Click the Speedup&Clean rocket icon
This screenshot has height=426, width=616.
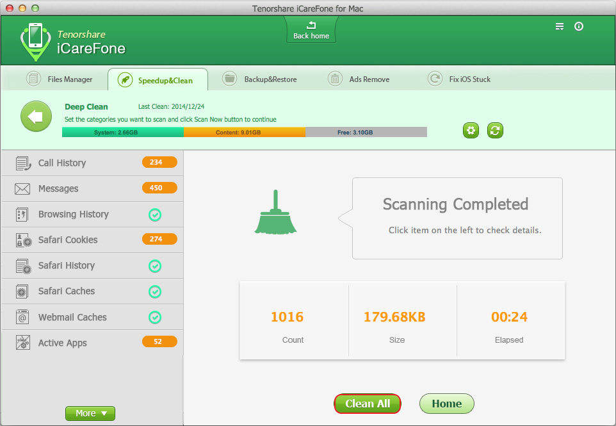point(125,80)
